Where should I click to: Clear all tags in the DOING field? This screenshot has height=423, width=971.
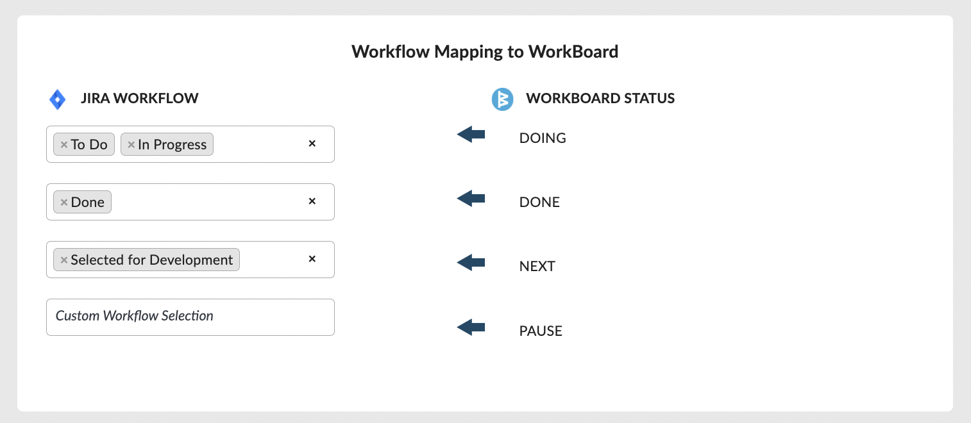(312, 144)
